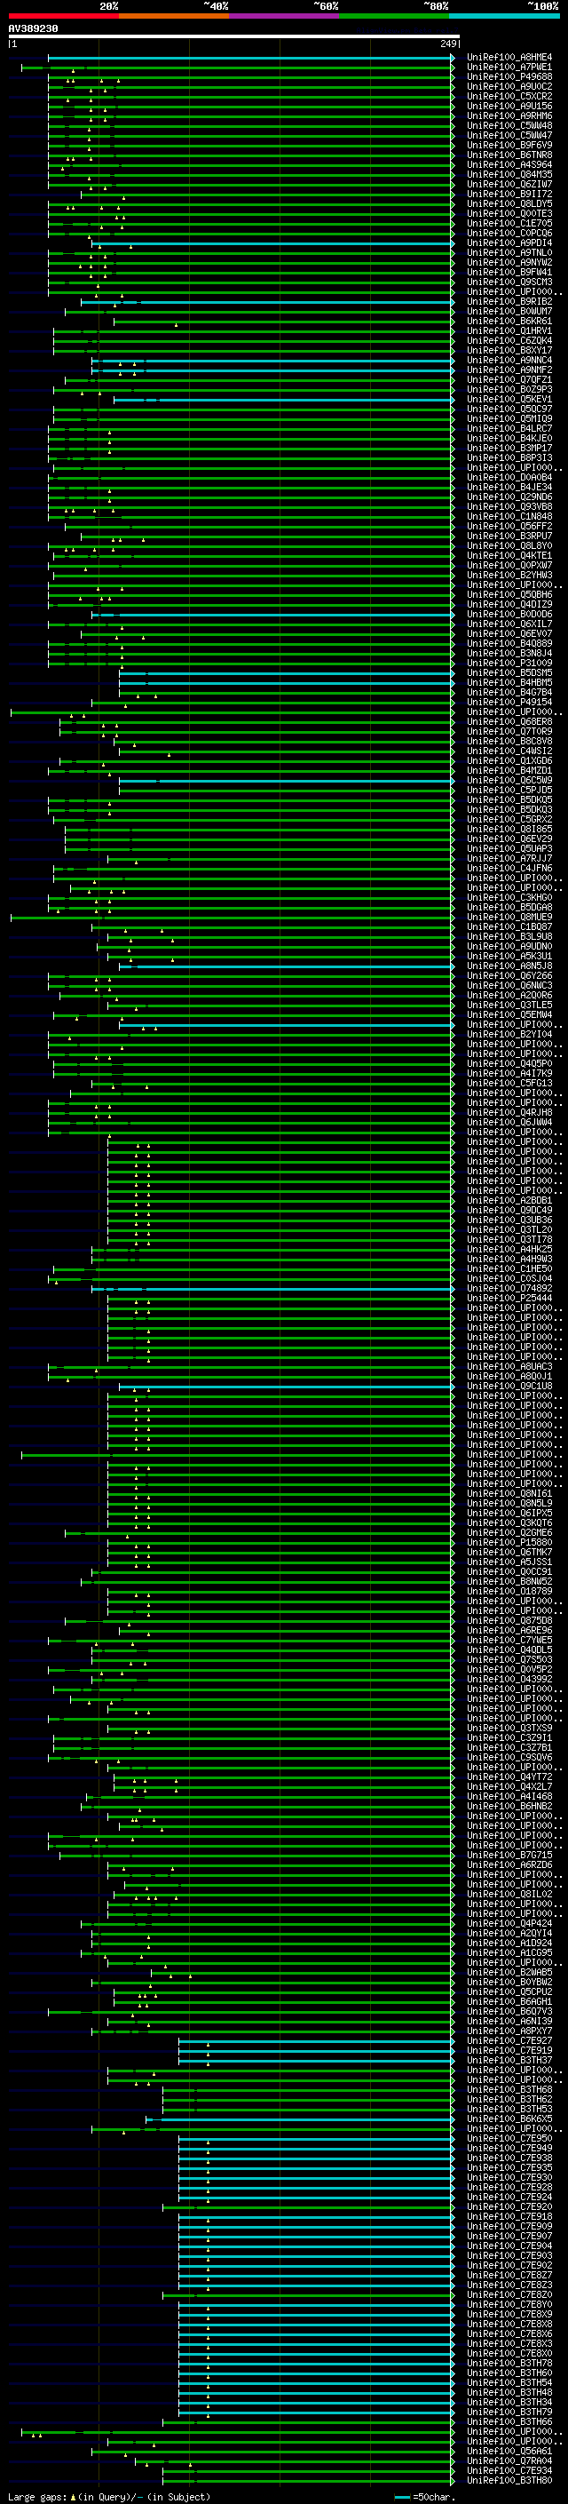The width and height of the screenshot is (568, 2504).
Task: Click the yellow large-gap triangle legend marker
Action: click(x=73, y=2496)
